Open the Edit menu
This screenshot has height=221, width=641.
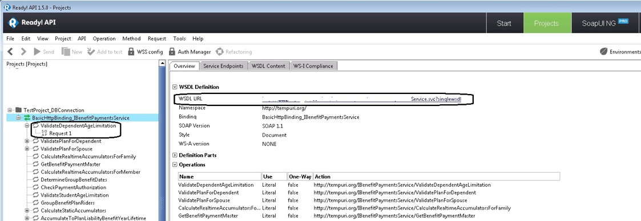point(26,39)
